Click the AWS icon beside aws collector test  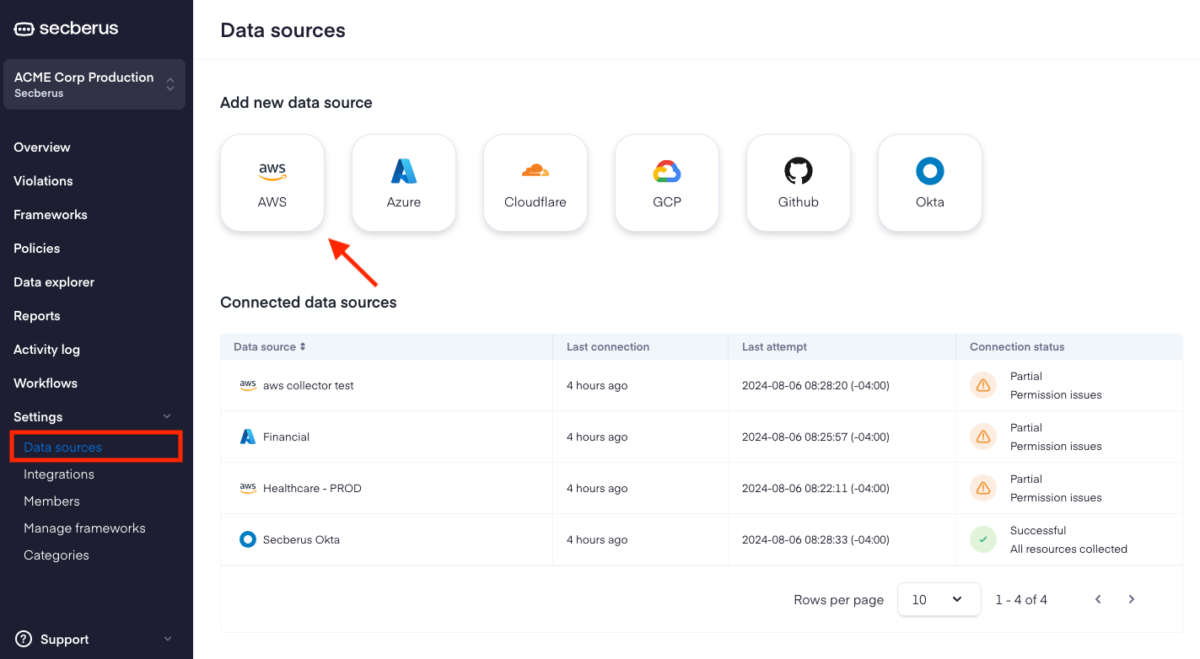248,385
